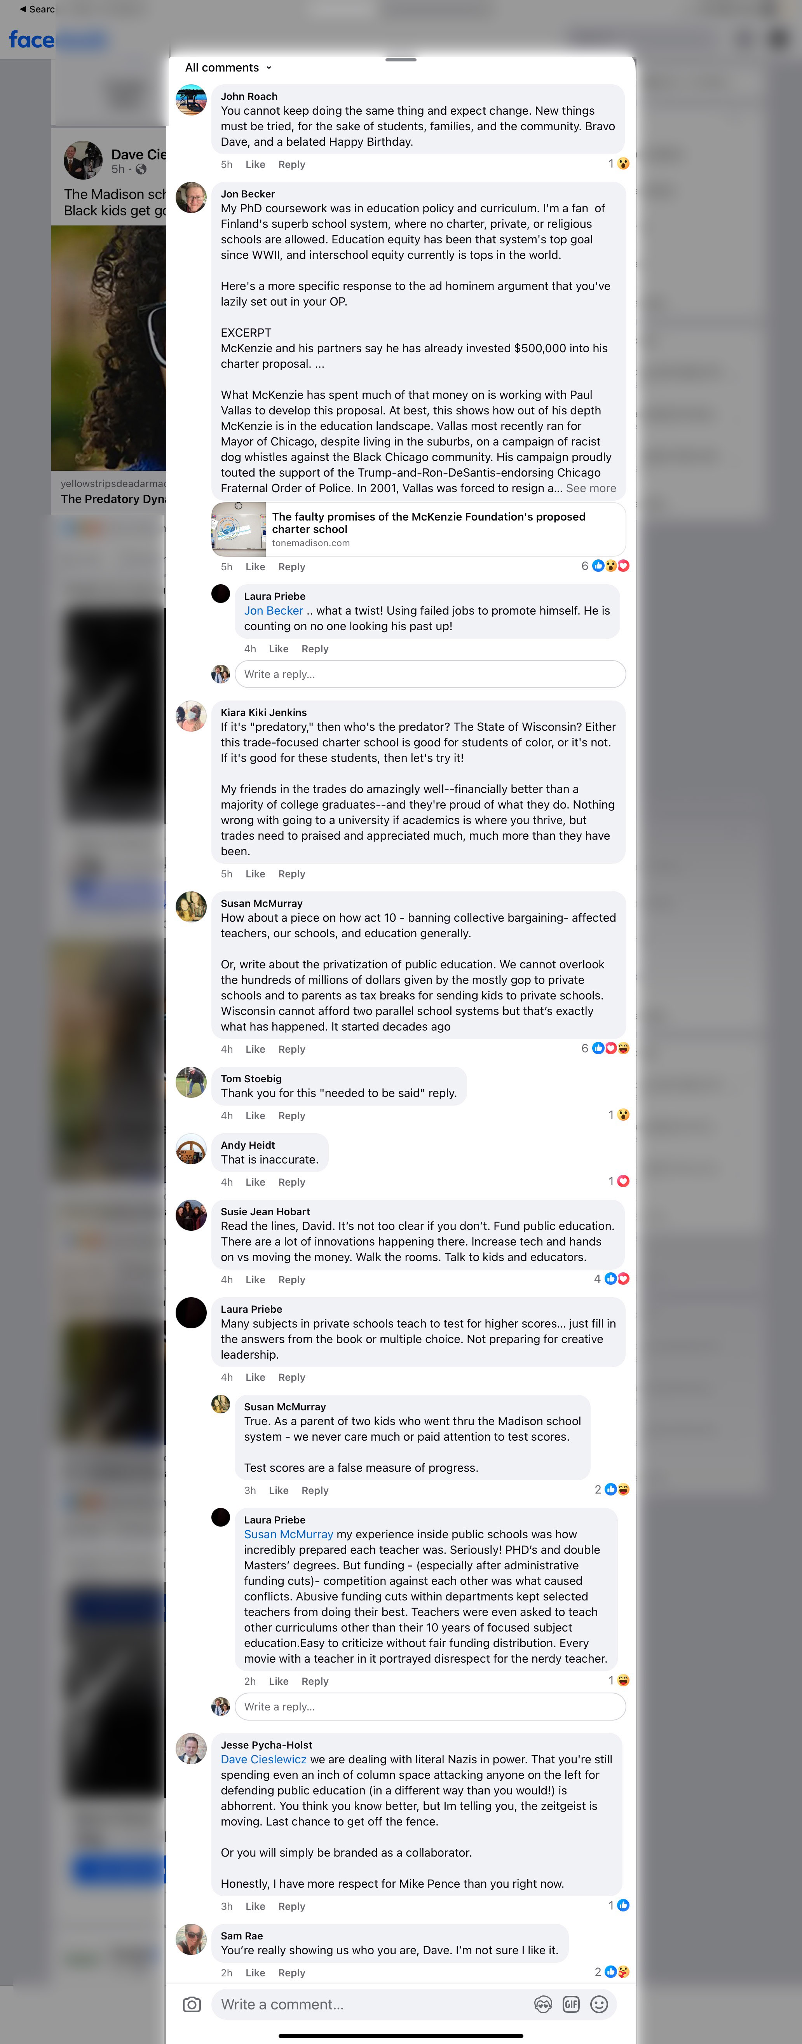Image resolution: width=802 pixels, height=2044 pixels.
Task: Expand the All comments sort dropdown
Action: (228, 67)
